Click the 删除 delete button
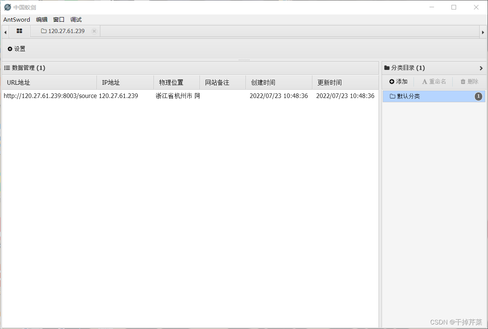This screenshot has height=329, width=488. [469, 82]
